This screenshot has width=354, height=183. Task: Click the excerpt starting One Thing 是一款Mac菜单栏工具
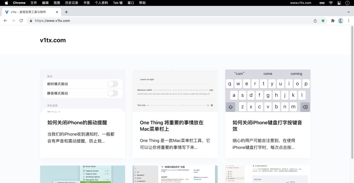coord(175,144)
